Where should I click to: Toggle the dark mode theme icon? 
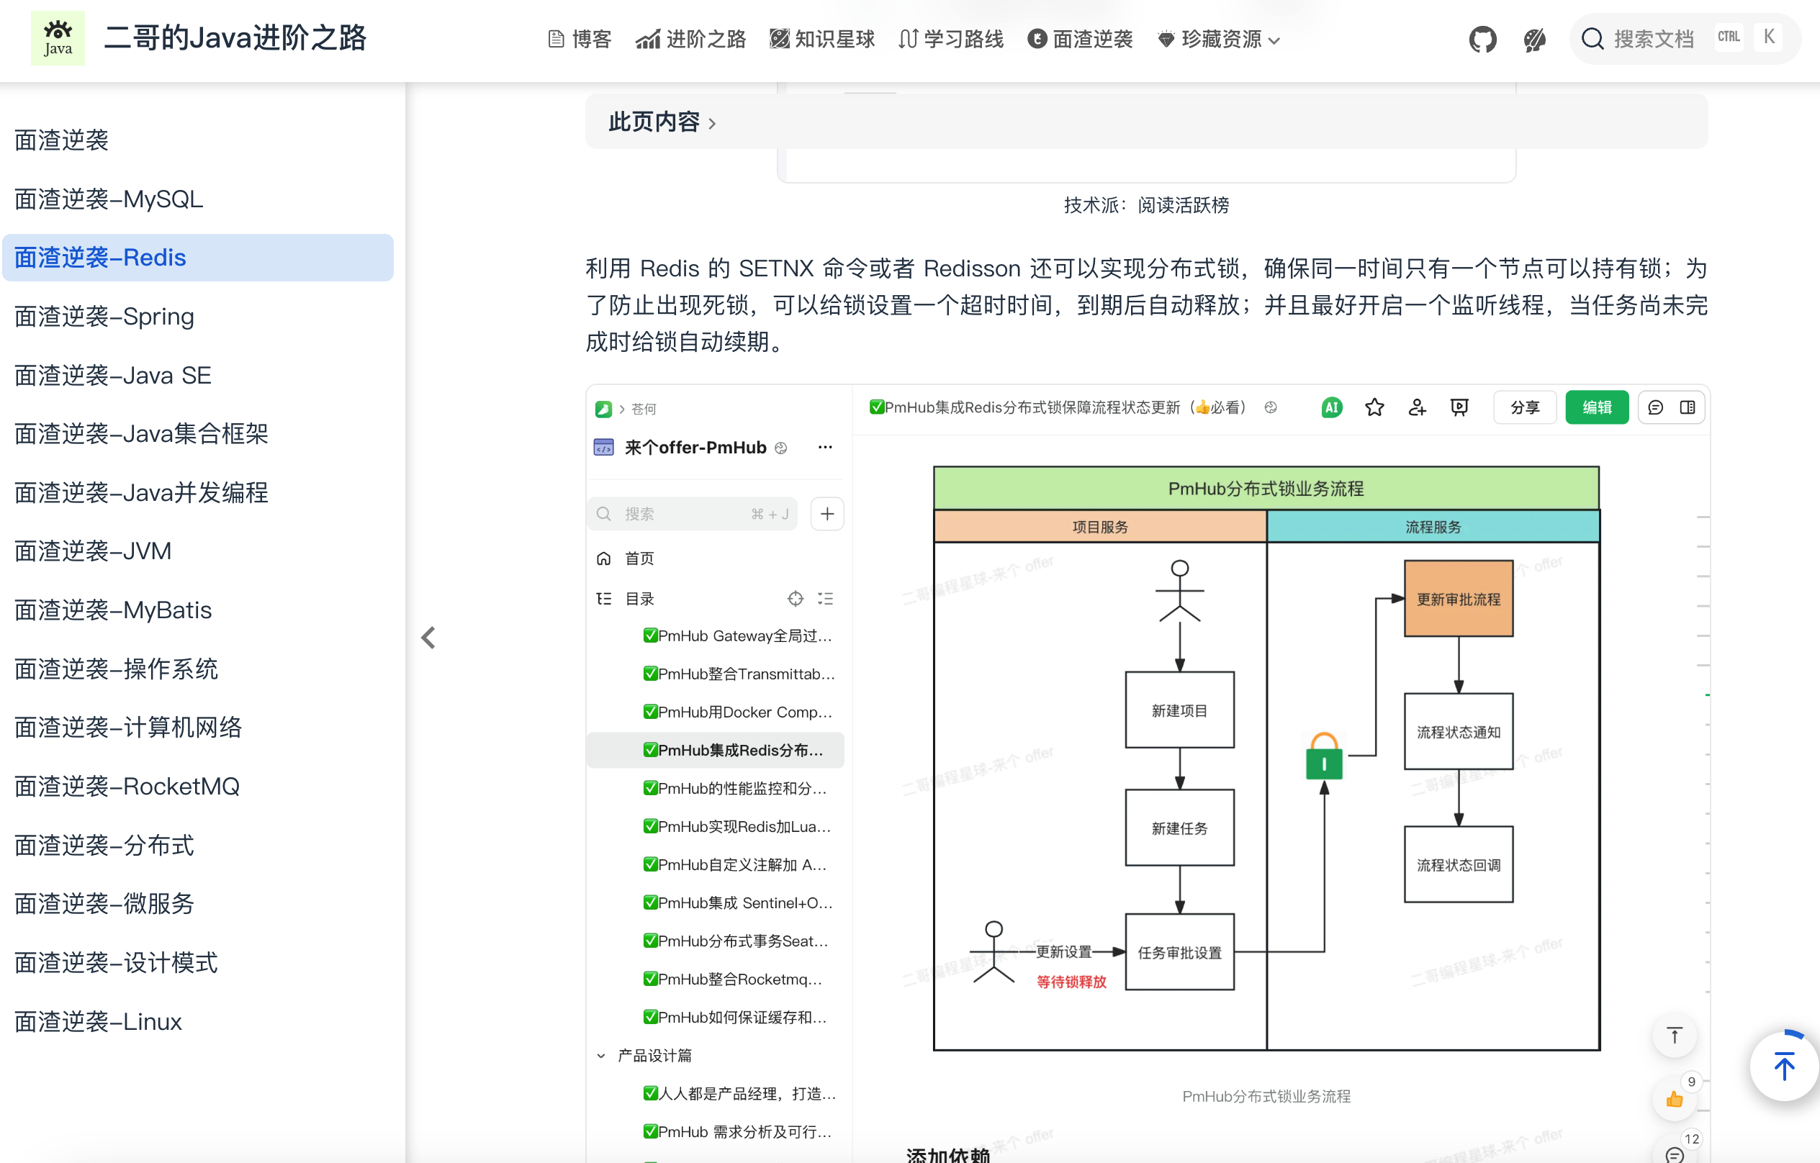(x=1534, y=39)
